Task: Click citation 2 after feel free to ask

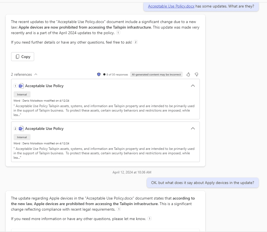Action: click(x=136, y=42)
